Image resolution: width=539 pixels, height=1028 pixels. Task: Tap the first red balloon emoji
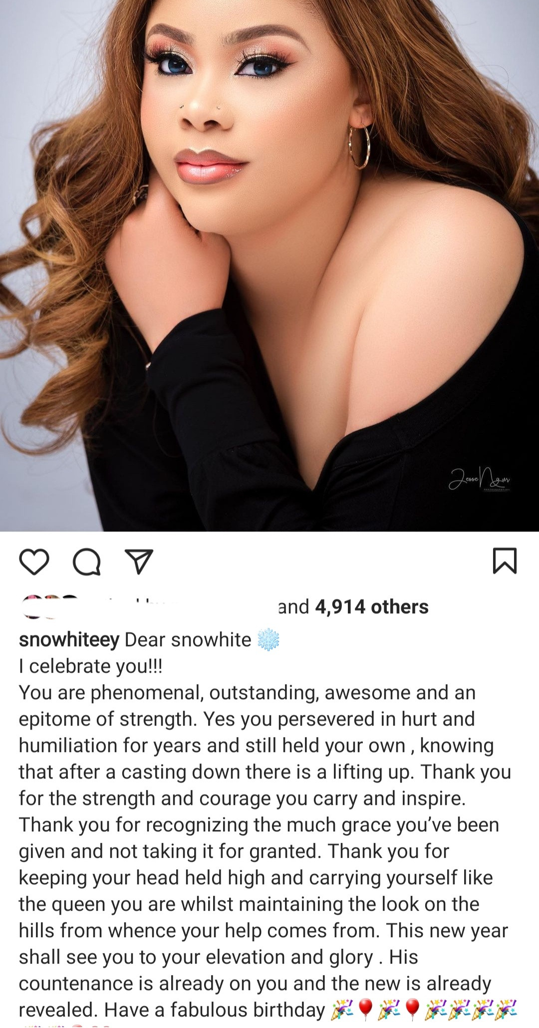click(366, 1010)
